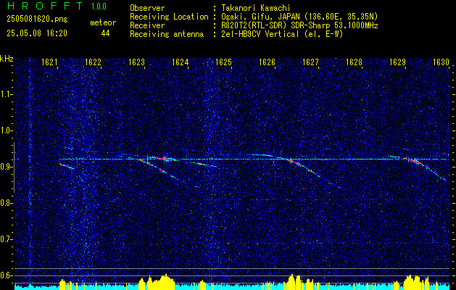Select the meteor count 44
The image size is (456, 290).
(105, 33)
